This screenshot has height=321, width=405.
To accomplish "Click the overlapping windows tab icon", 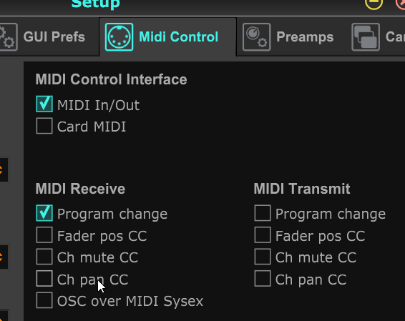I will (366, 37).
